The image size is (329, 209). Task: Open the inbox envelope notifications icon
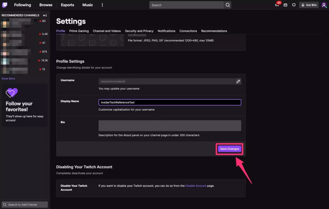285,5
